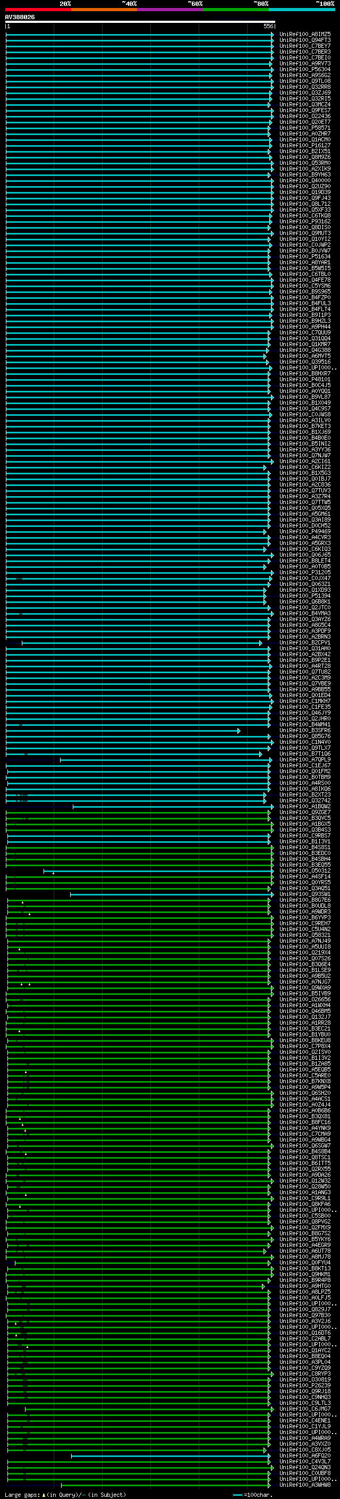
Task: Select hit label UniRef100_P93162
Action: (305, 222)
